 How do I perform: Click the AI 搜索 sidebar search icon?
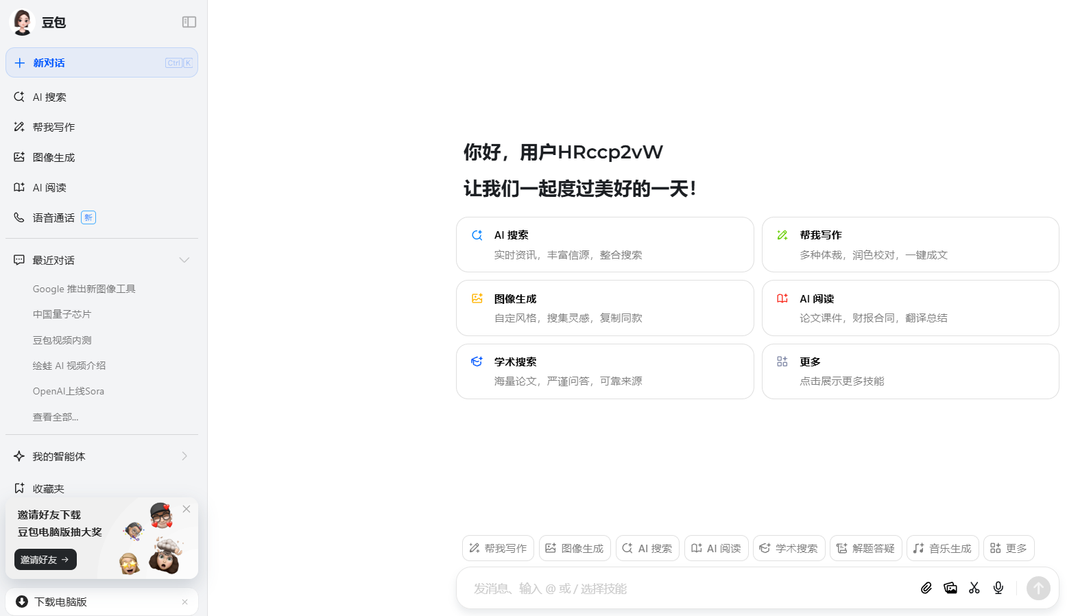(19, 97)
